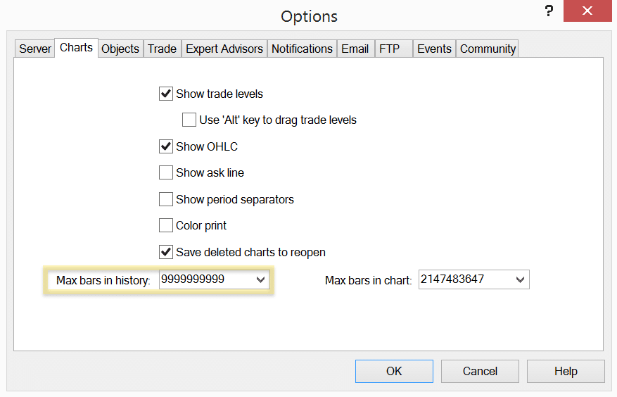Enable 'Alt' key to drag trade levels

[189, 120]
